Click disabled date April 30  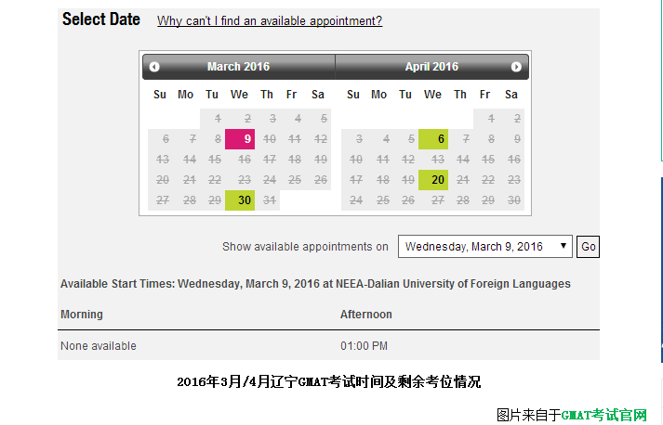pos(511,200)
